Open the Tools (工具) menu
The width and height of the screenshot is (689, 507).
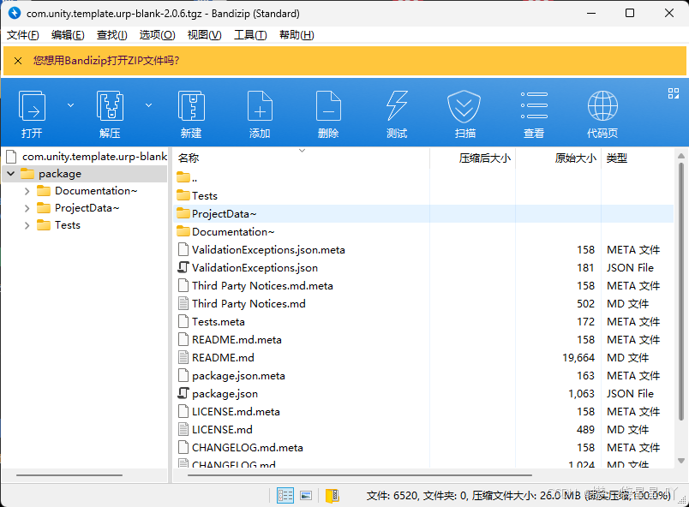[250, 34]
